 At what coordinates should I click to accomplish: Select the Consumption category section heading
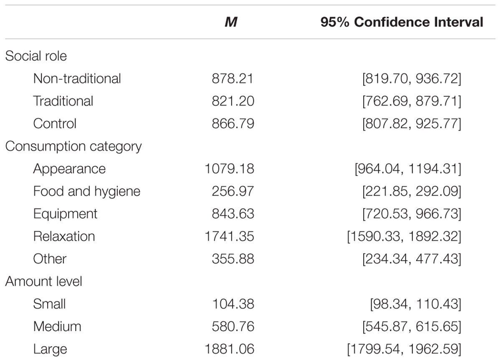(x=73, y=146)
